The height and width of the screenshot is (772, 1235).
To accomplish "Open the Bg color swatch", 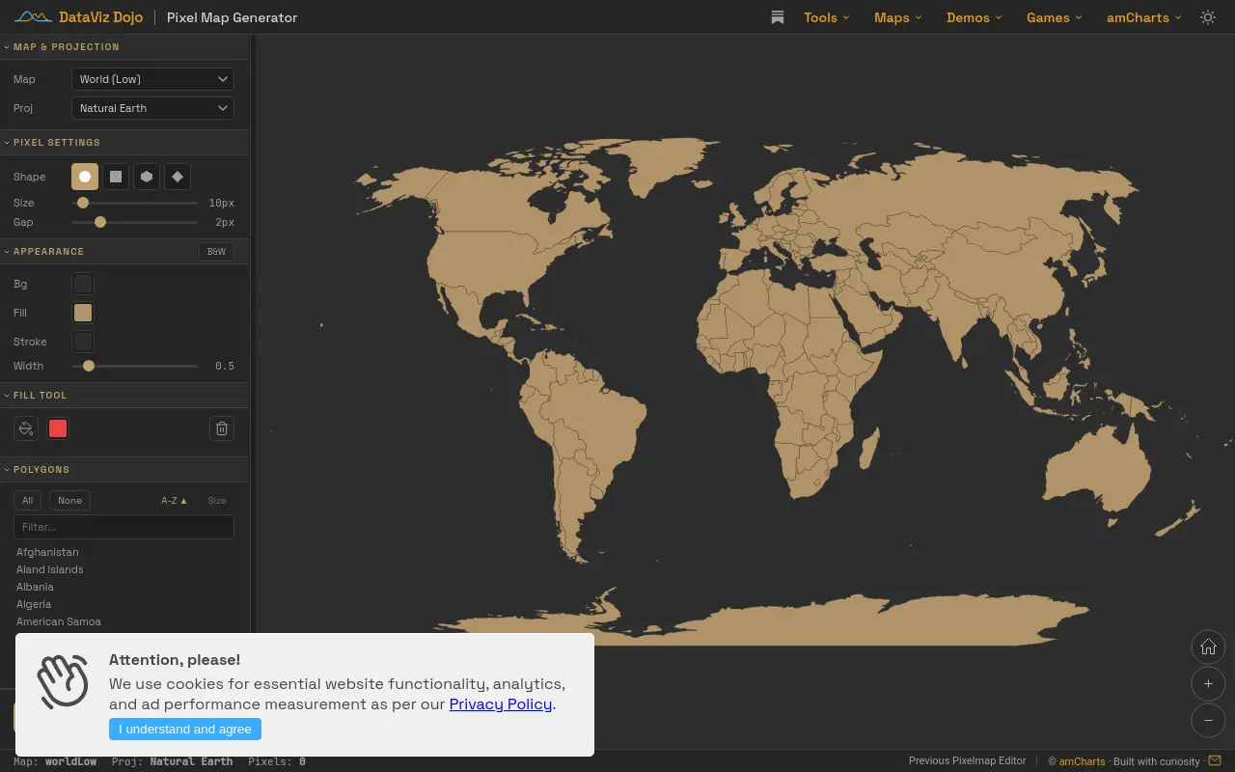I will tap(83, 284).
